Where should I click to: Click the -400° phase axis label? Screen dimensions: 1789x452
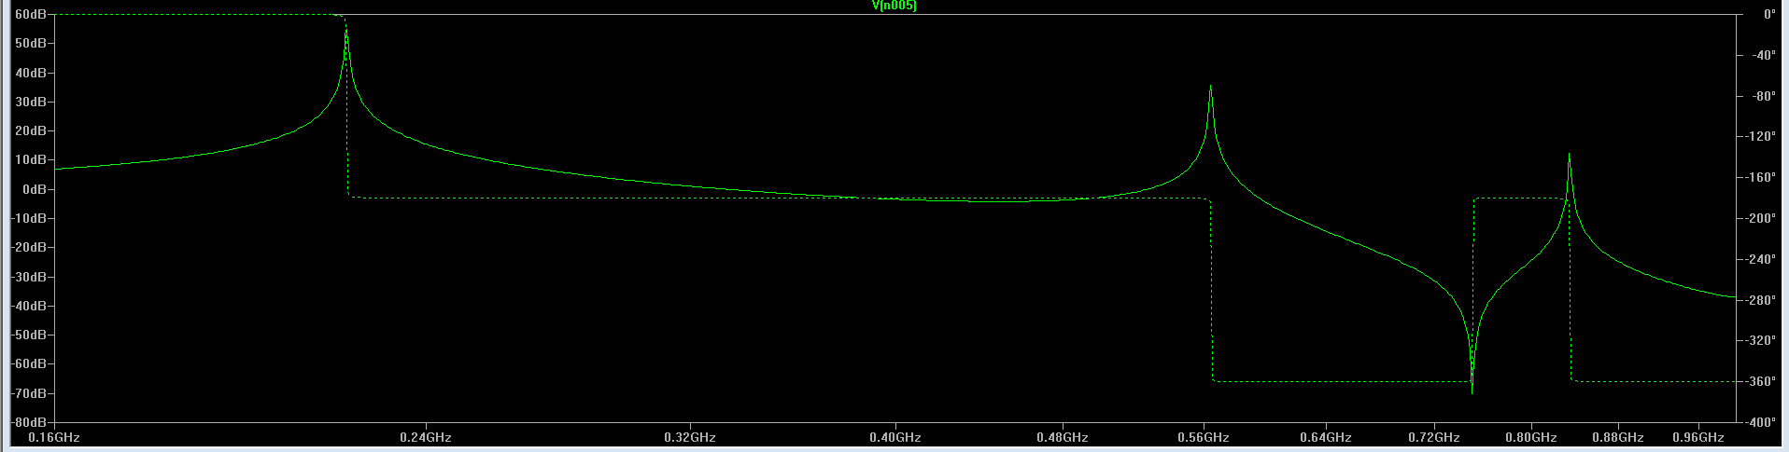click(1760, 422)
